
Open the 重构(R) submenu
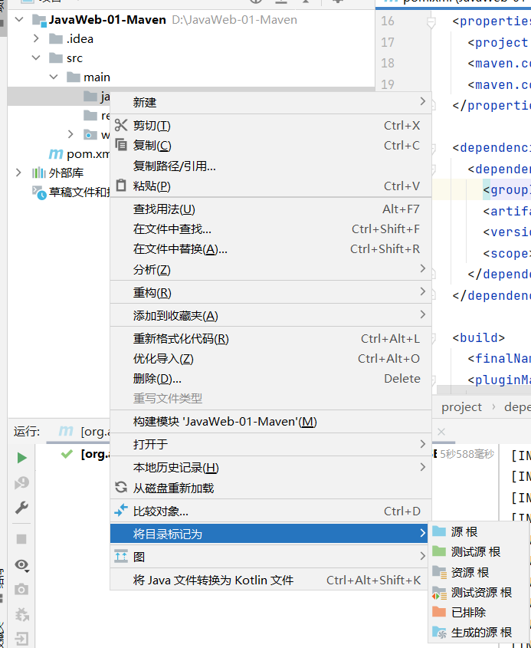(x=271, y=293)
